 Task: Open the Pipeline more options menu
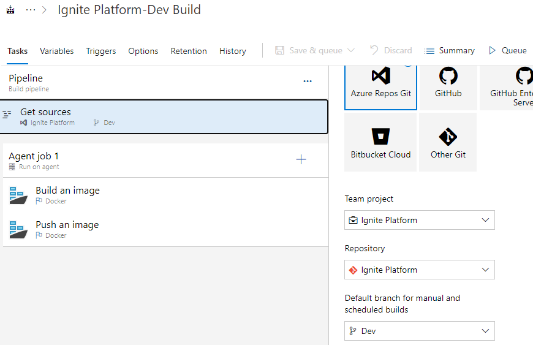[308, 82]
